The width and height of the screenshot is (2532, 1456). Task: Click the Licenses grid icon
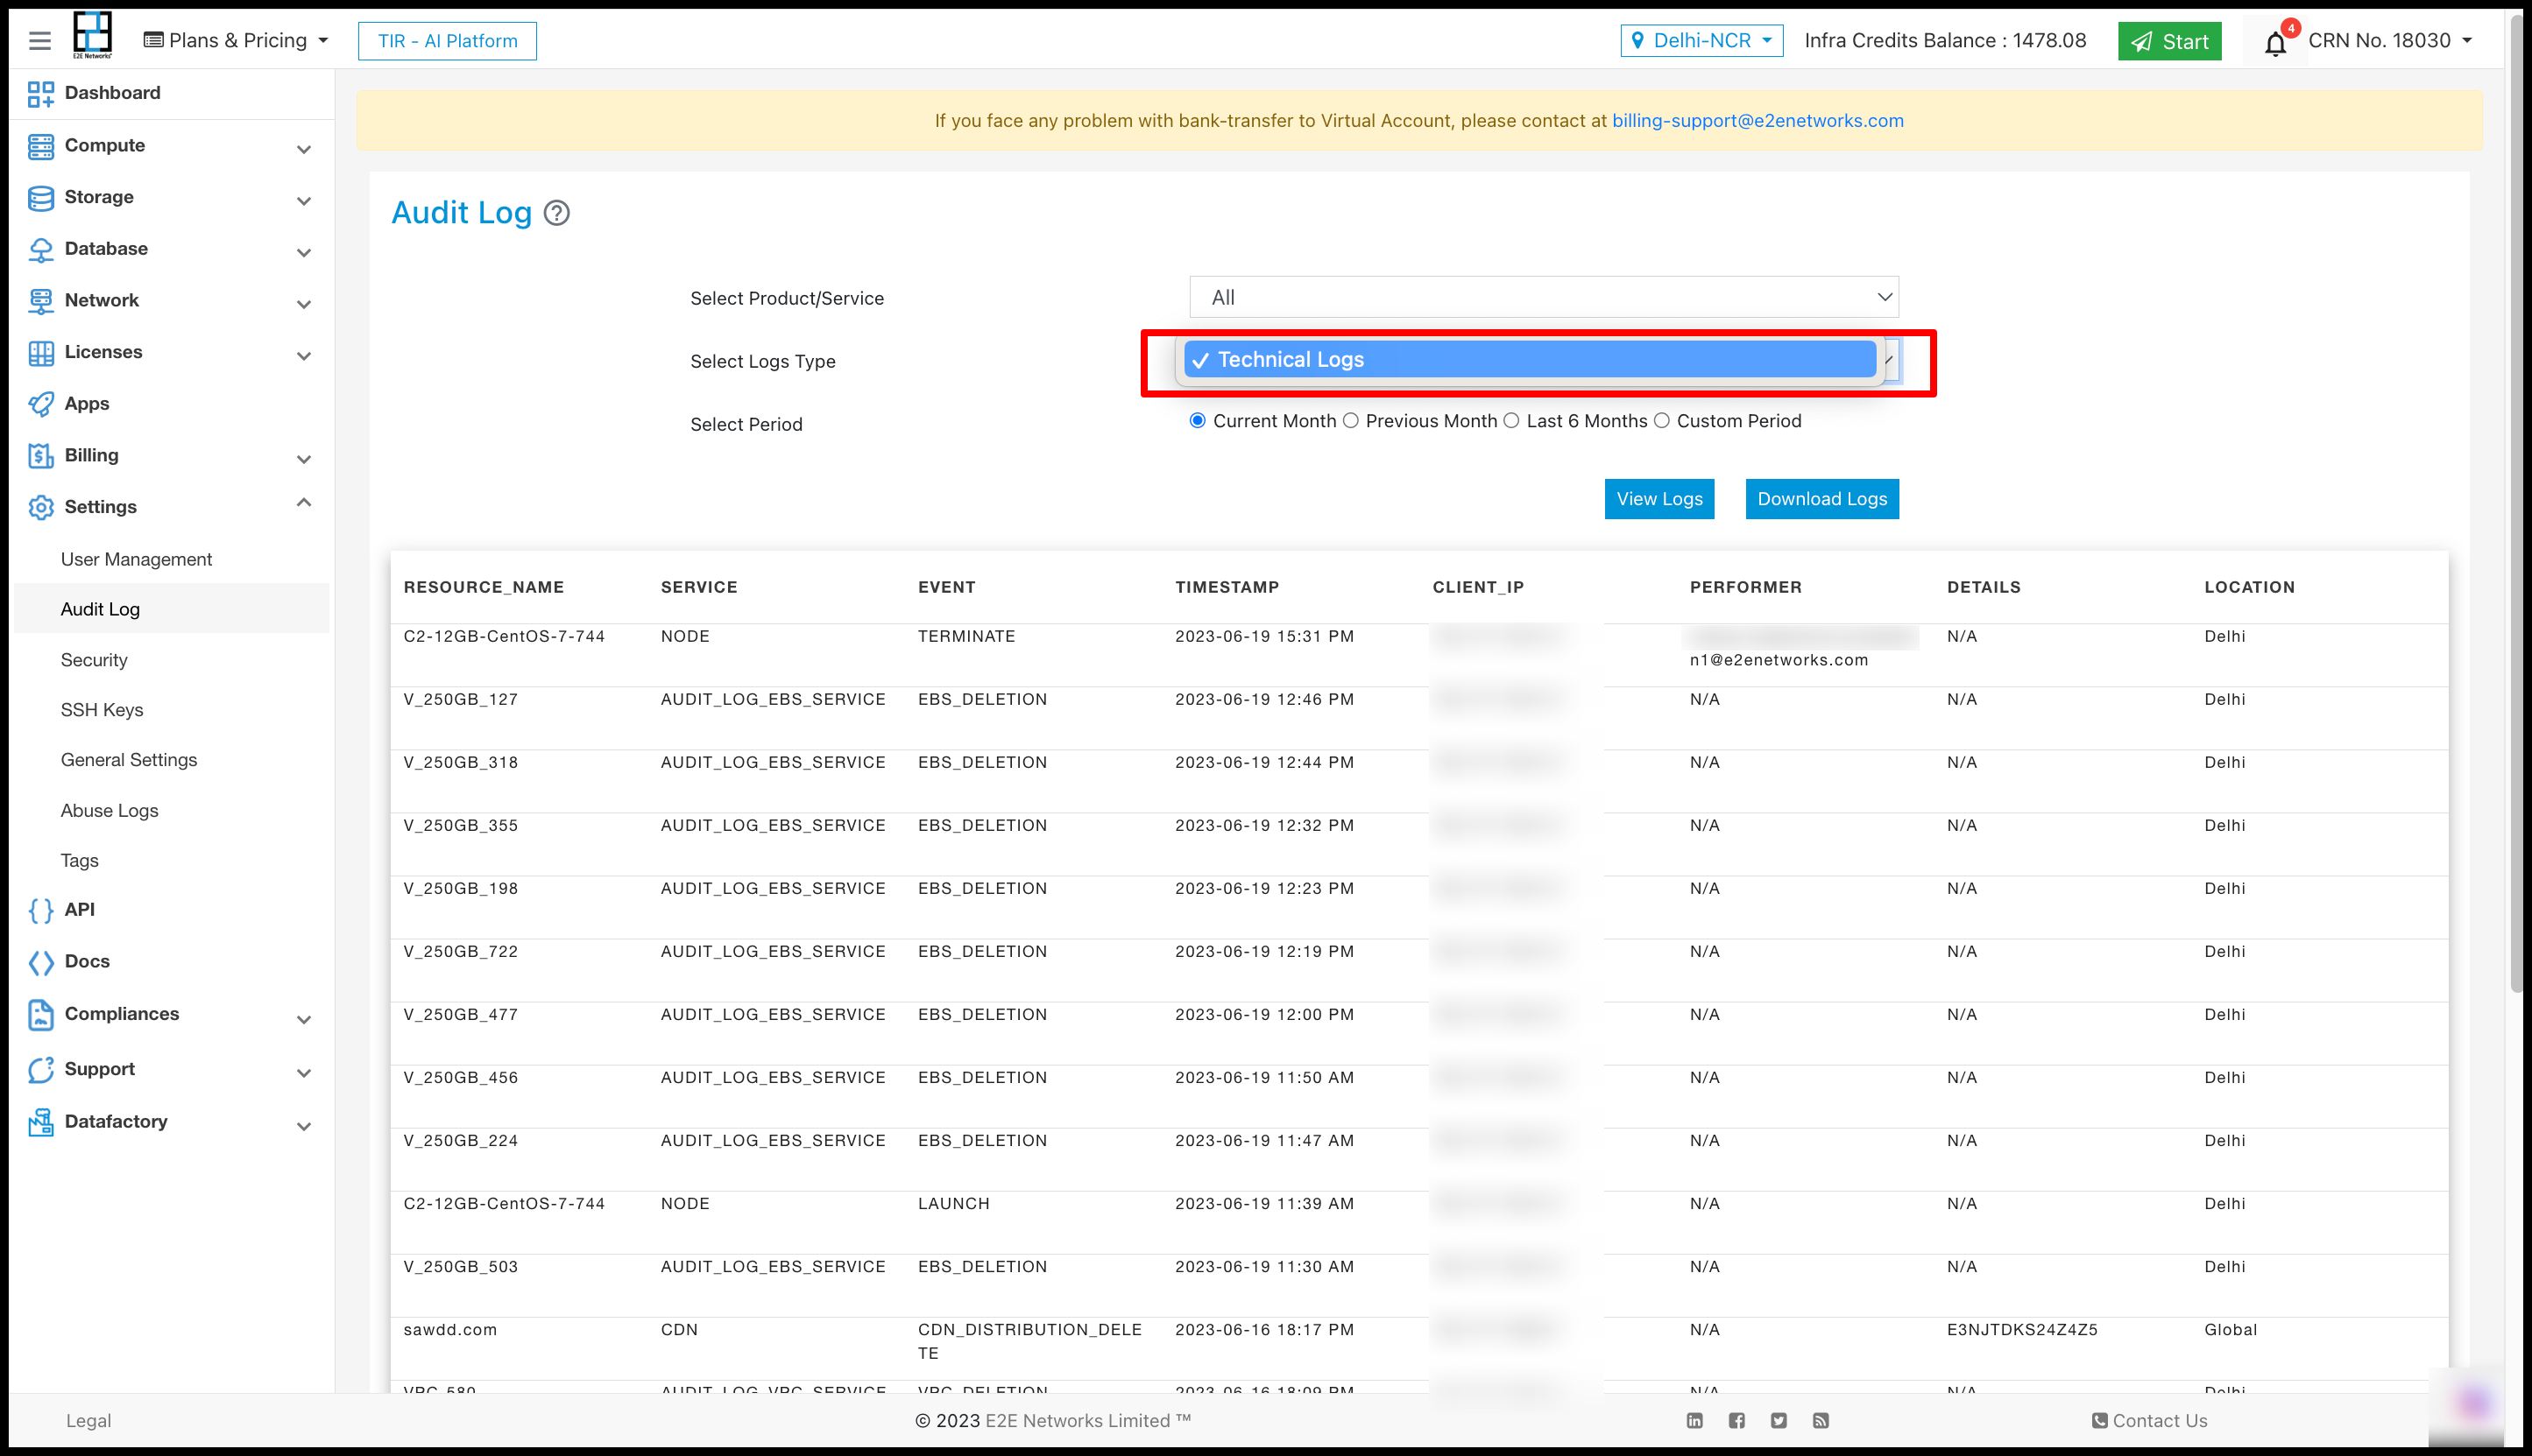(x=41, y=353)
